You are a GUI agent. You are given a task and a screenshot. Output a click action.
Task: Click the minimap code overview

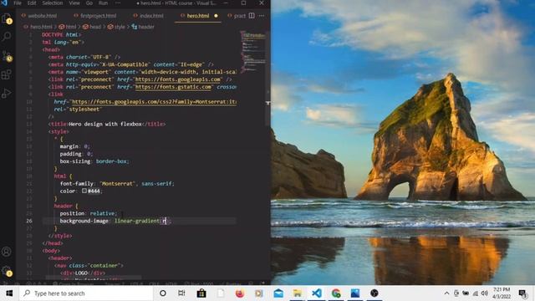point(252,51)
